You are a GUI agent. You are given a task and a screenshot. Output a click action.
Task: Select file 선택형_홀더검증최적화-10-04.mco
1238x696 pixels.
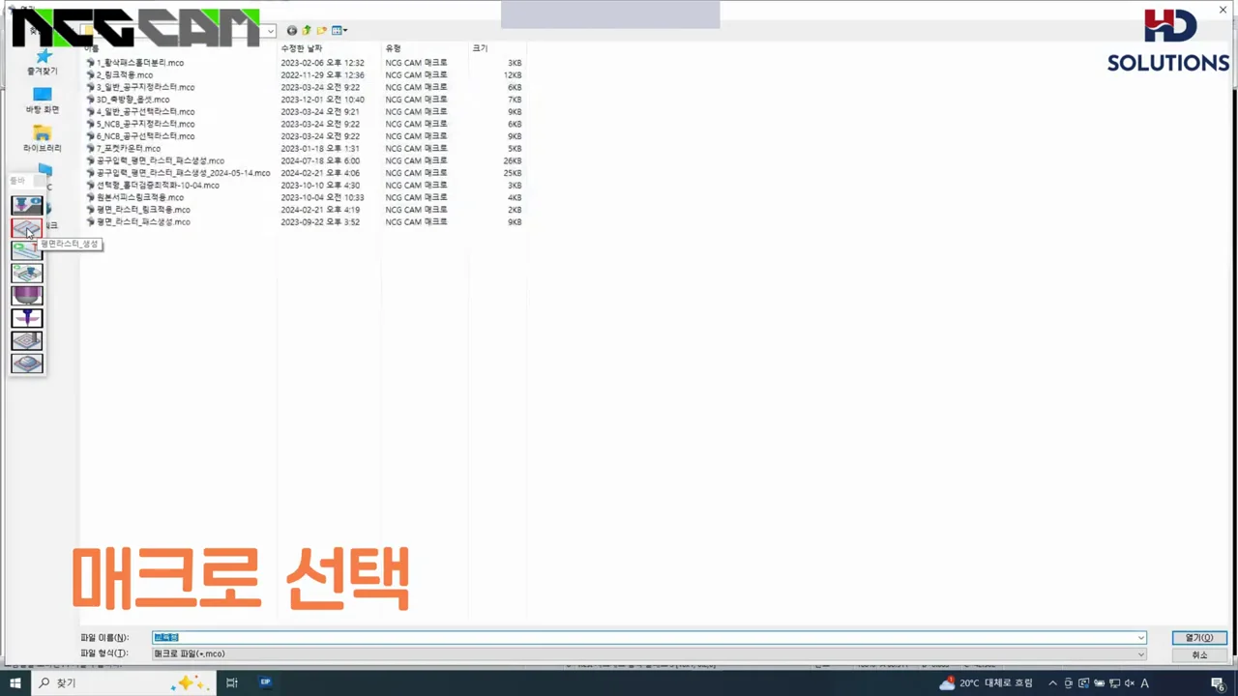tap(153, 186)
